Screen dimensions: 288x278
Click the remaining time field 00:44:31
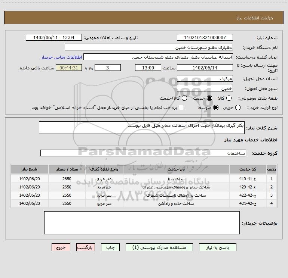pyautogui.click(x=69, y=68)
